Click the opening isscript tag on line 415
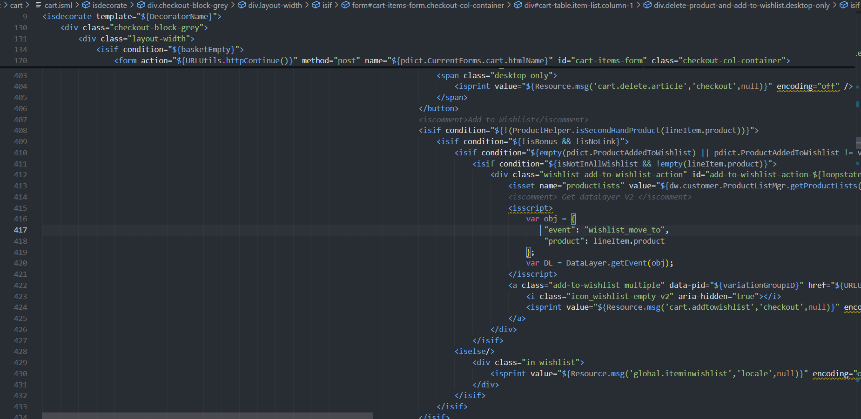Screen dimensions: 861x419 530,208
